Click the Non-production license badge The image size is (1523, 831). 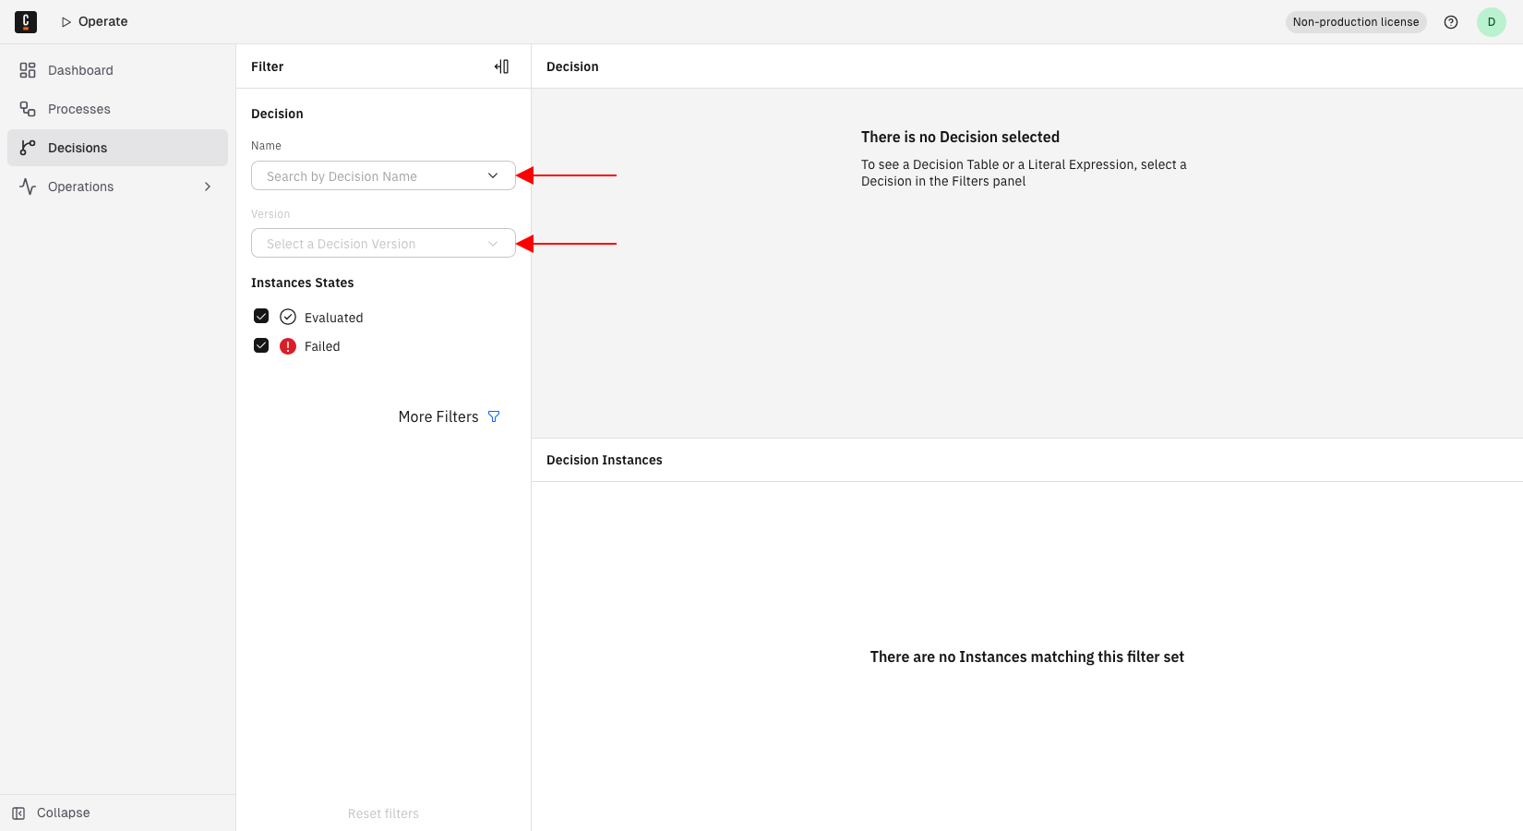[1356, 22]
